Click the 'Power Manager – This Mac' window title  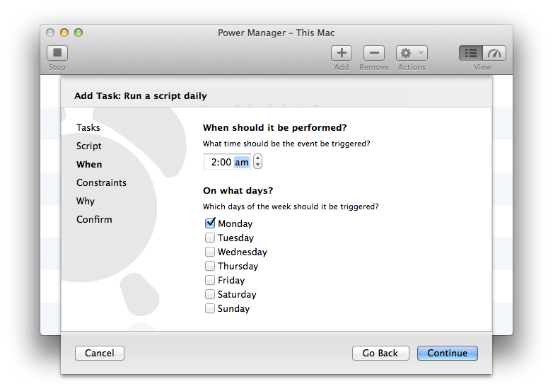pyautogui.click(x=276, y=33)
